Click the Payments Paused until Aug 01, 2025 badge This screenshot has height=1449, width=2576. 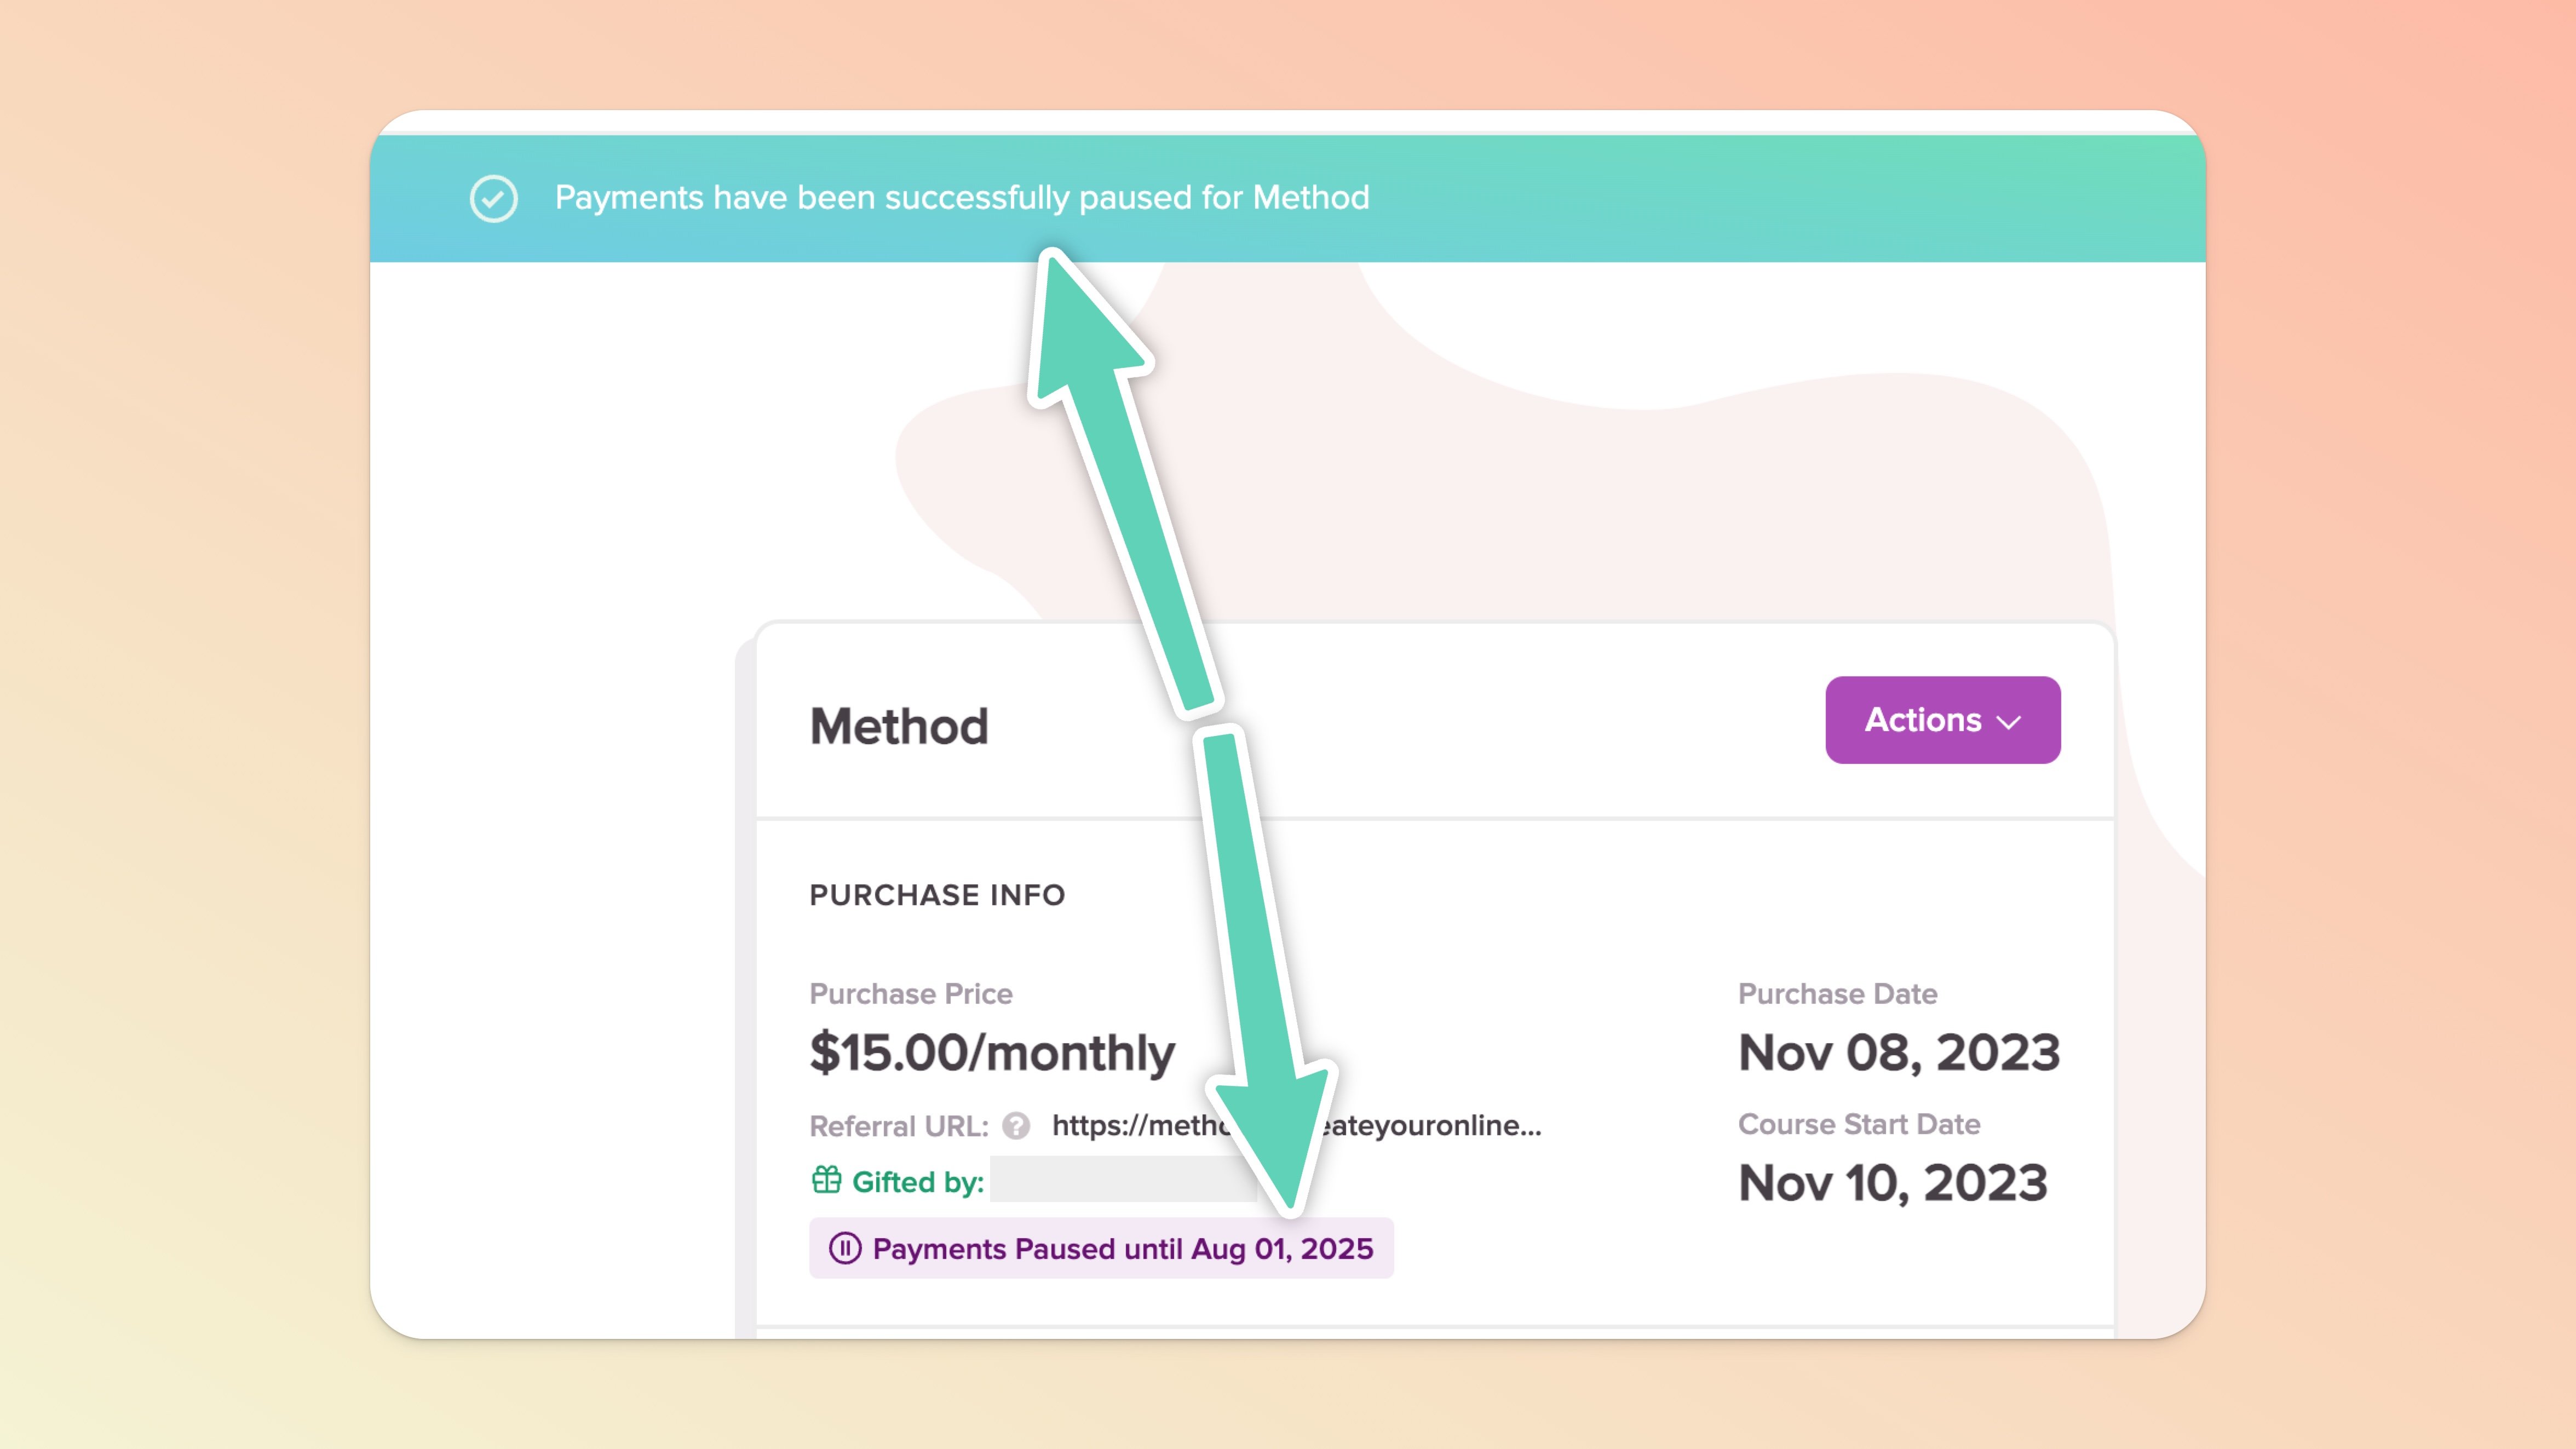click(1101, 1248)
